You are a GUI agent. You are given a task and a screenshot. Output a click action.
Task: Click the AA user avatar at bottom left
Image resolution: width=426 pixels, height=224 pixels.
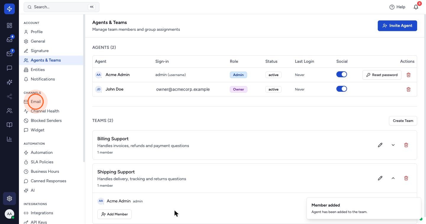point(9,214)
